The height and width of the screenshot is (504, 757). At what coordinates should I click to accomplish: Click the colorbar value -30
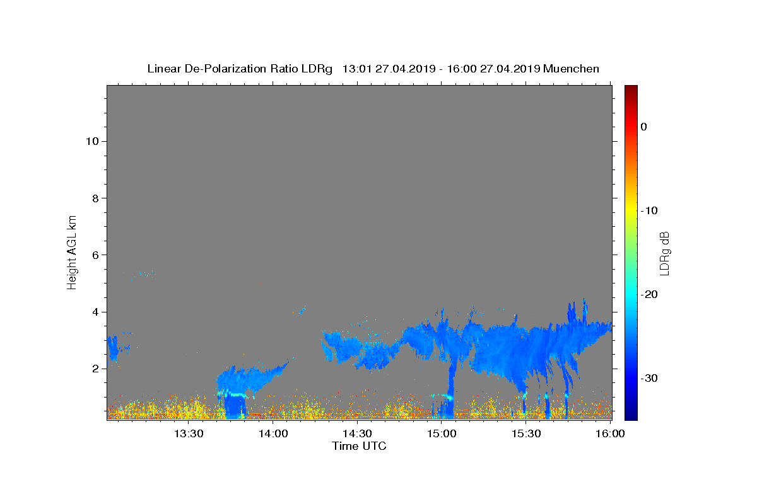648,378
